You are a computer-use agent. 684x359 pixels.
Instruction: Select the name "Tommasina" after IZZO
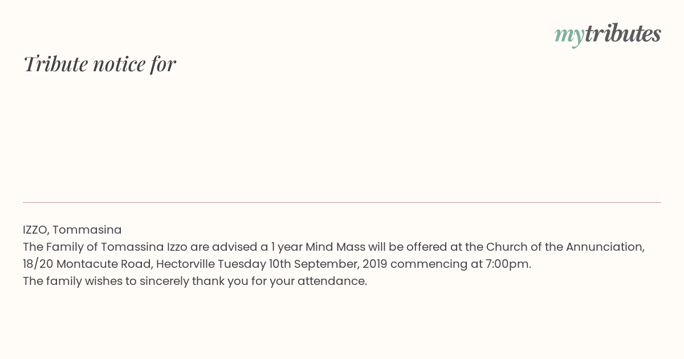[87, 230]
